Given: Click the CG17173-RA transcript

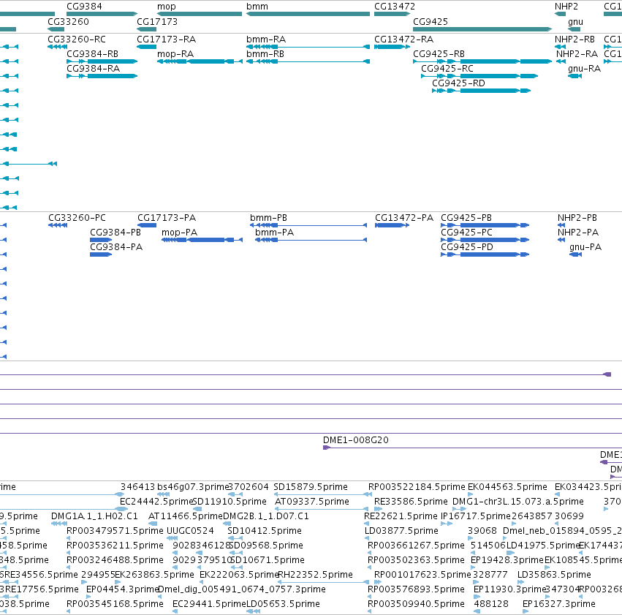Looking at the screenshot, I should [147, 47].
